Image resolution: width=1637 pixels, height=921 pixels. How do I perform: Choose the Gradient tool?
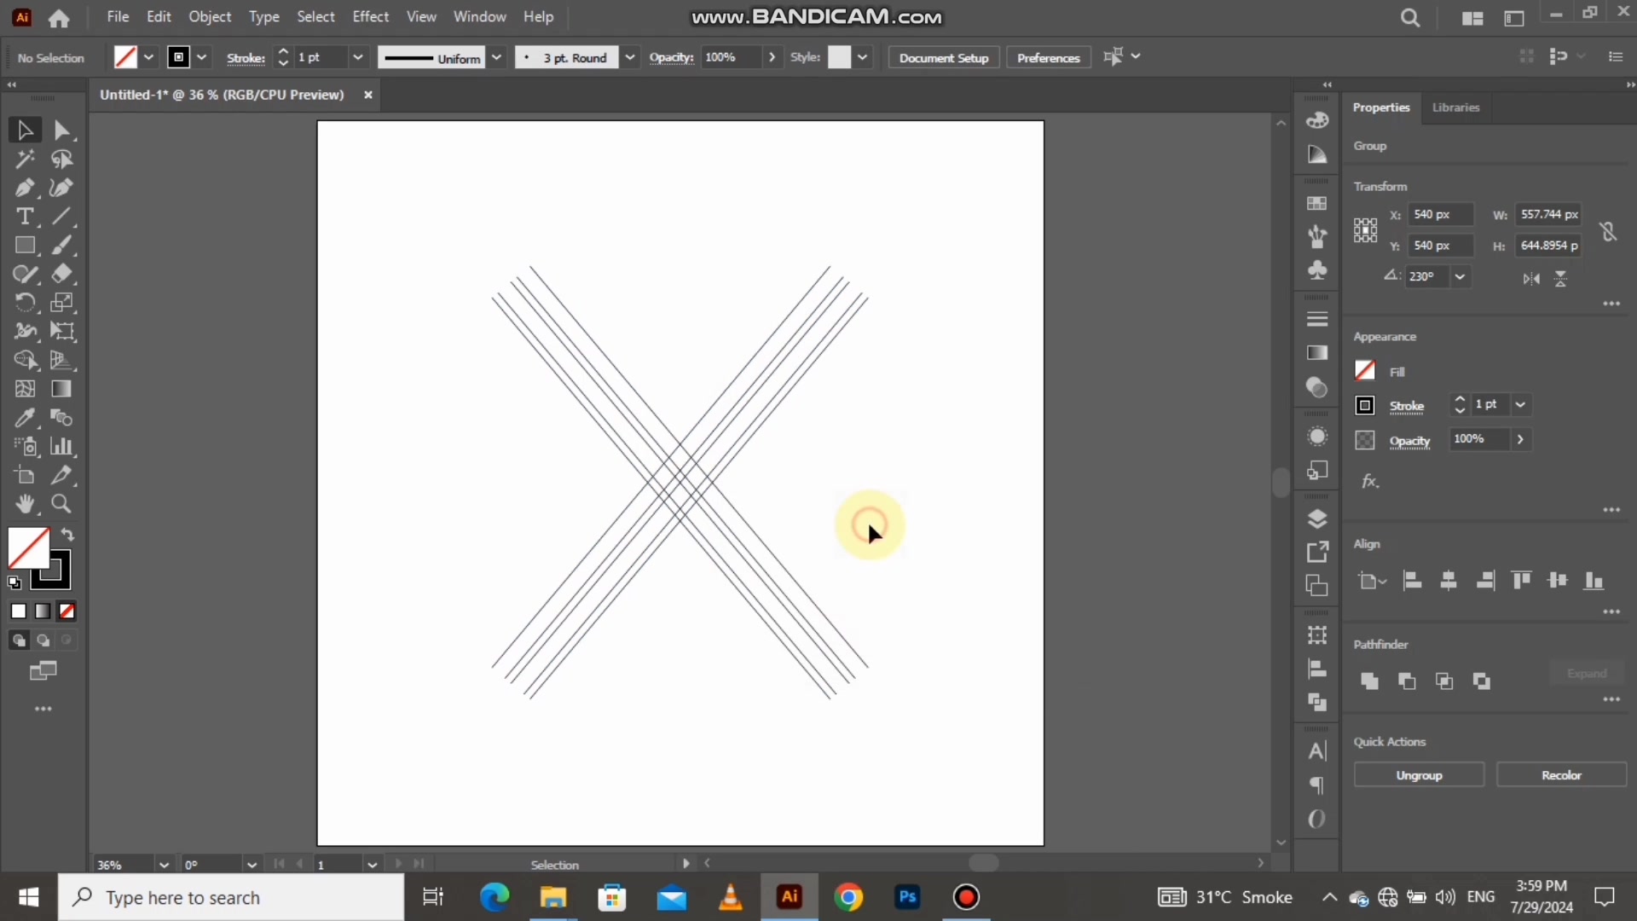pyautogui.click(x=61, y=389)
